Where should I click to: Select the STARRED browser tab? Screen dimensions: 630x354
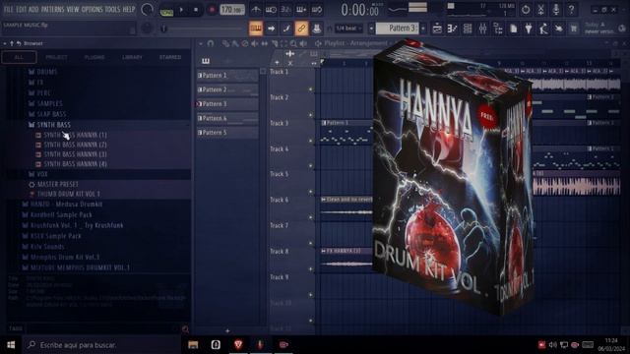click(x=170, y=57)
